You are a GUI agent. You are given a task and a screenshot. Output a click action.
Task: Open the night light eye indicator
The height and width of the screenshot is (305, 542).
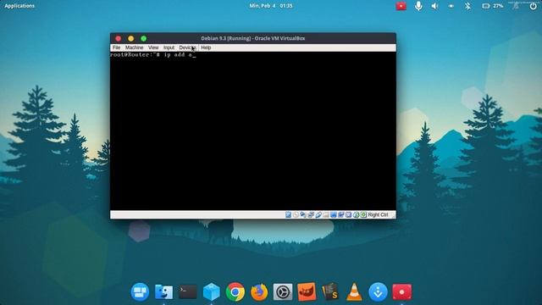point(451,6)
